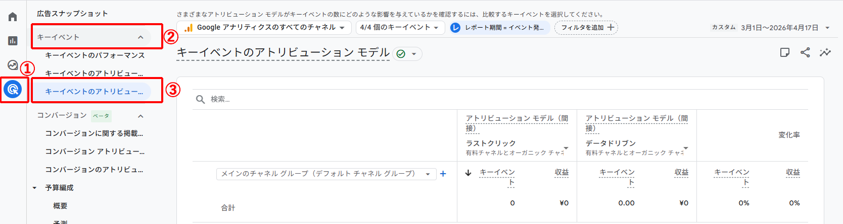The image size is (843, 224).
Task: Select the Advertising icon in left rail
Action: point(13,90)
